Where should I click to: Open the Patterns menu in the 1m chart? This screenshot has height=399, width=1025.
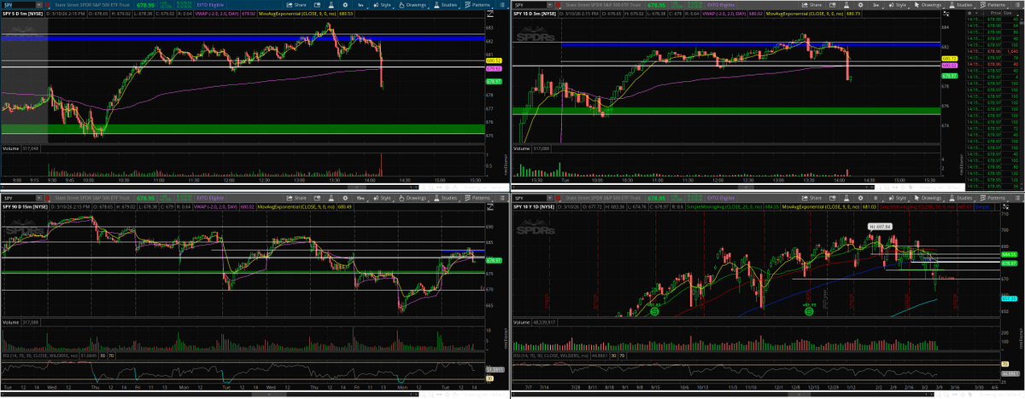479,5
